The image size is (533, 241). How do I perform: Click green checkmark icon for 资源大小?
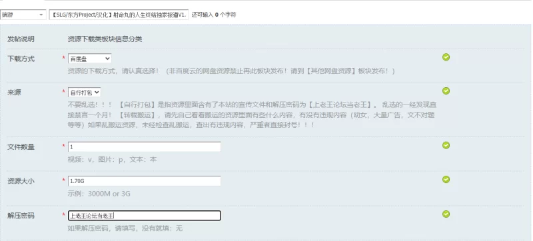[446, 179]
